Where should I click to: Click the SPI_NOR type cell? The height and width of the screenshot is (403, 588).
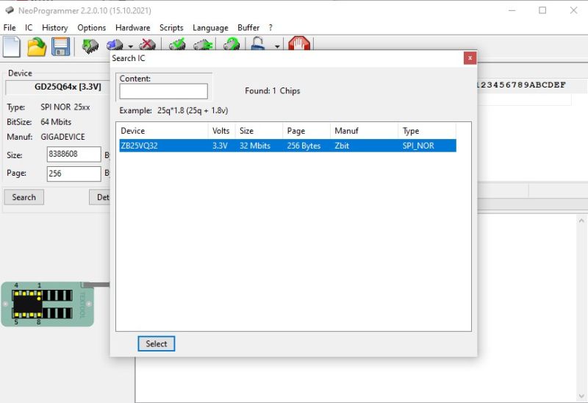418,146
